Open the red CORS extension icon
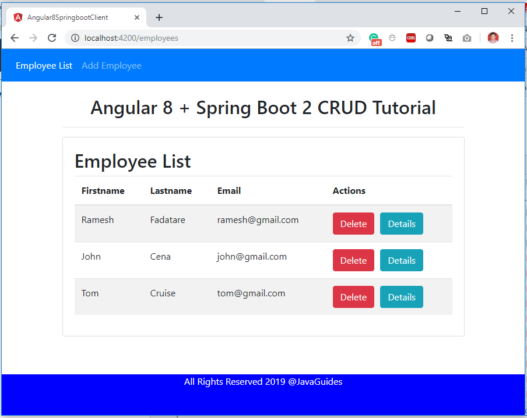The height and width of the screenshot is (418, 527). pyautogui.click(x=411, y=38)
